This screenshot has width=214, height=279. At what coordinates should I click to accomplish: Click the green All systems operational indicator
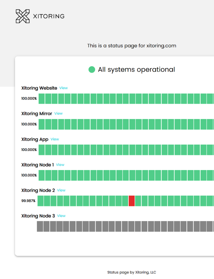92,70
